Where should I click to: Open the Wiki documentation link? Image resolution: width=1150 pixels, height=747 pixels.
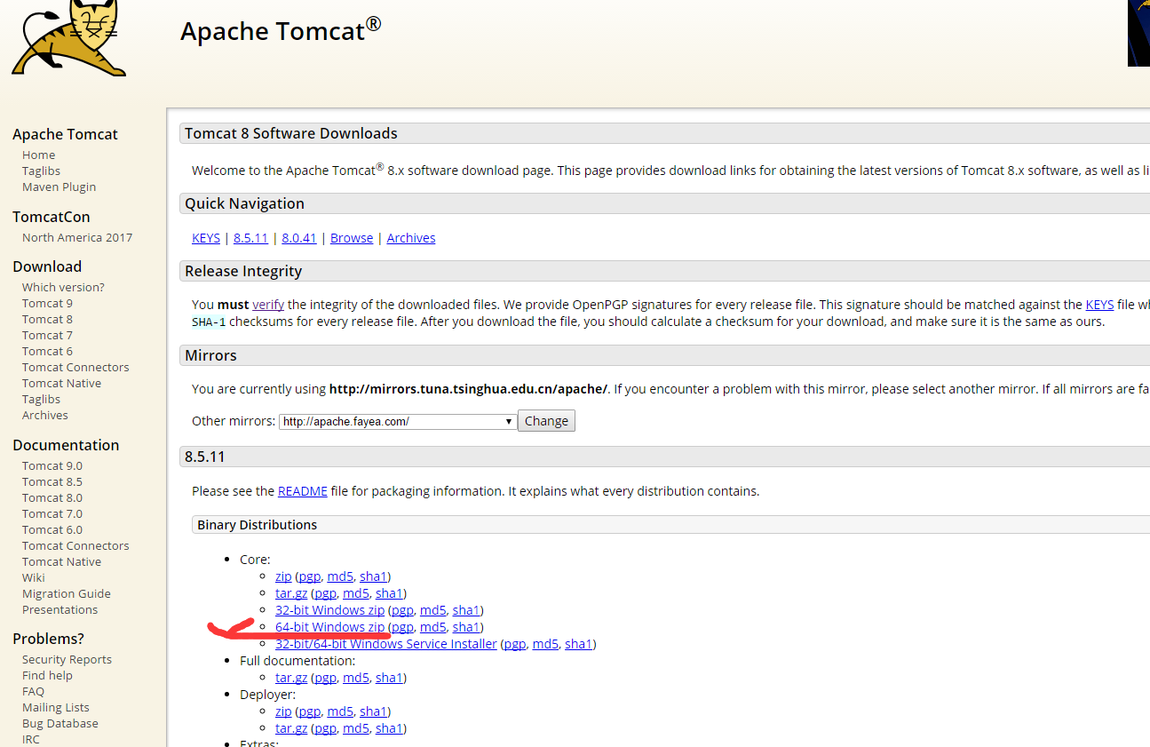pos(33,577)
